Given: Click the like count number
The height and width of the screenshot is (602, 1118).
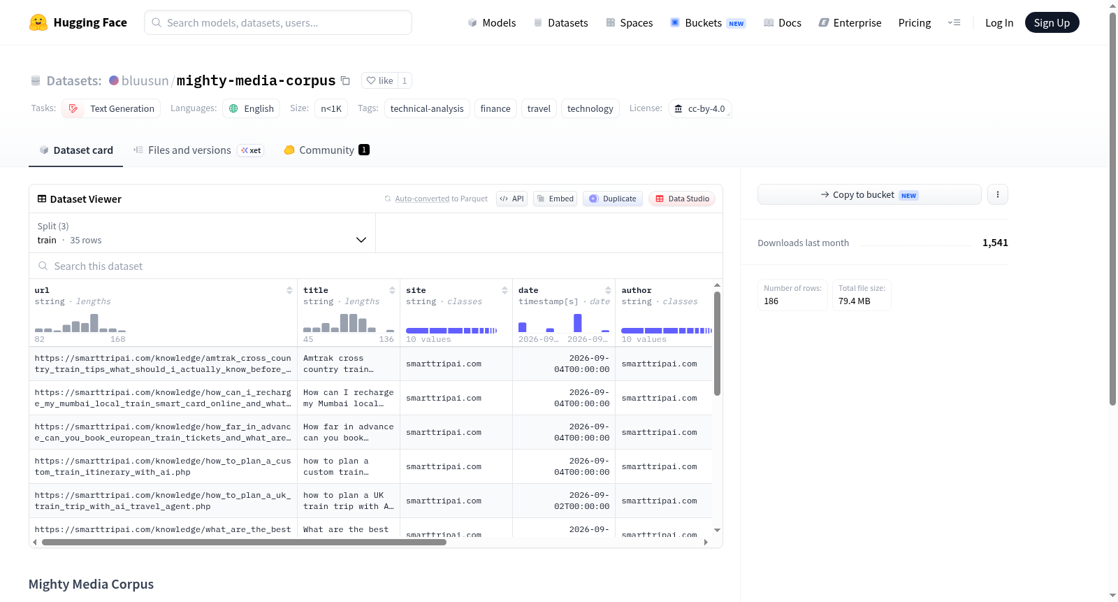Looking at the screenshot, I should tap(405, 80).
